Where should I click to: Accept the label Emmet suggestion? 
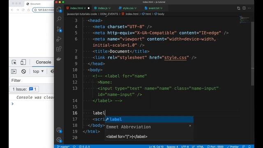coord(149,119)
